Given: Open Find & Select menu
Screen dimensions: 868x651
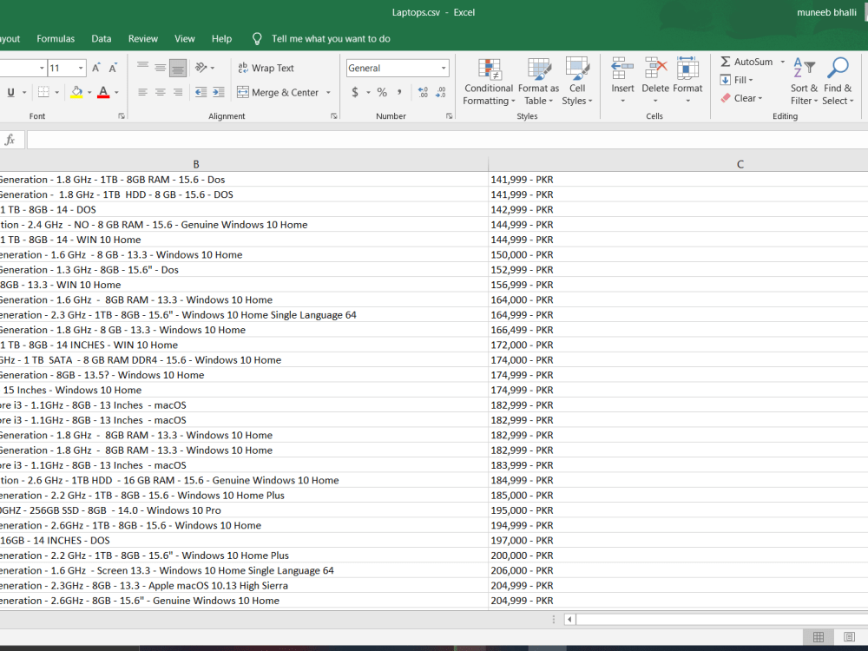Looking at the screenshot, I should click(x=838, y=81).
